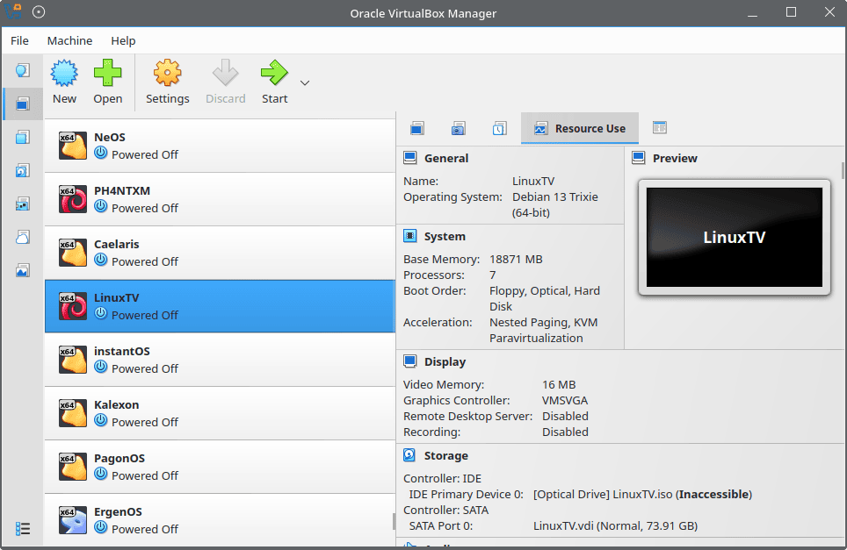The height and width of the screenshot is (550, 847).
Task: Open the Activities overview in sidebar
Action: tap(23, 270)
